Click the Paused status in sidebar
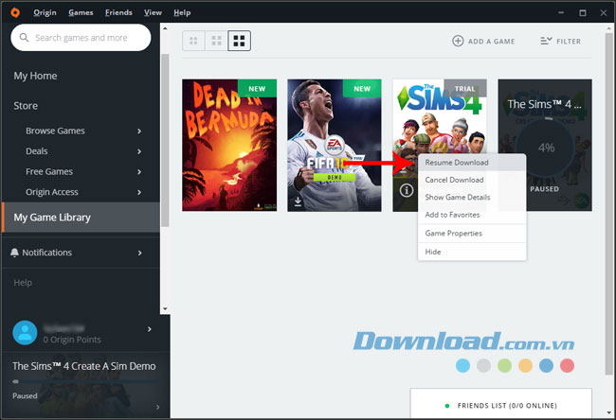The image size is (616, 420). pyautogui.click(x=25, y=395)
